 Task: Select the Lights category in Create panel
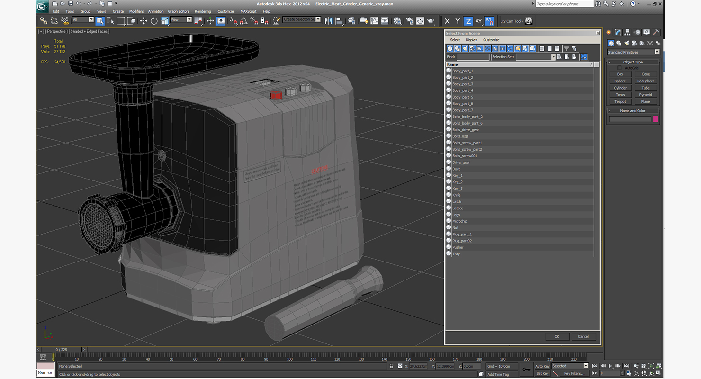coord(627,43)
